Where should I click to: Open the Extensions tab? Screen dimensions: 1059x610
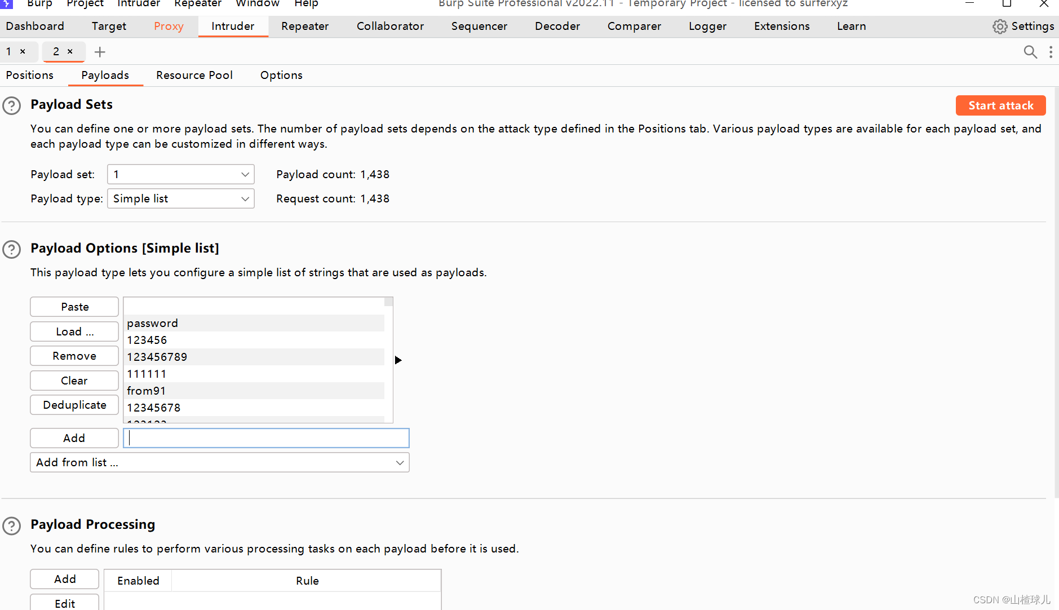782,26
